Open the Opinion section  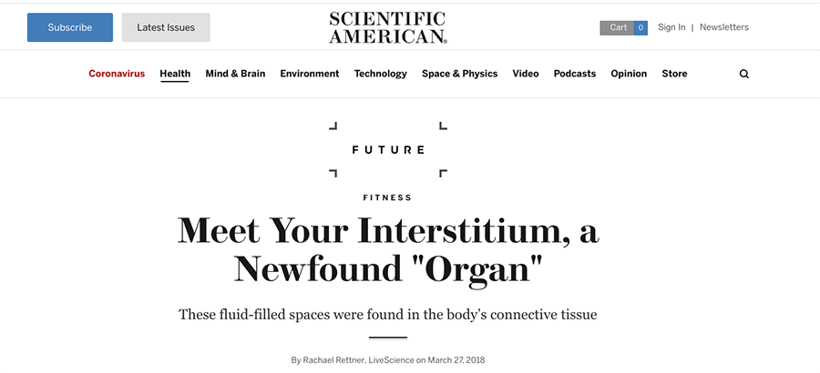click(629, 74)
